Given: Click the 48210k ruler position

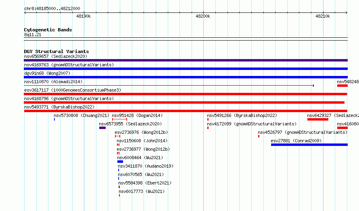Looking at the screenshot, I should (x=323, y=16).
